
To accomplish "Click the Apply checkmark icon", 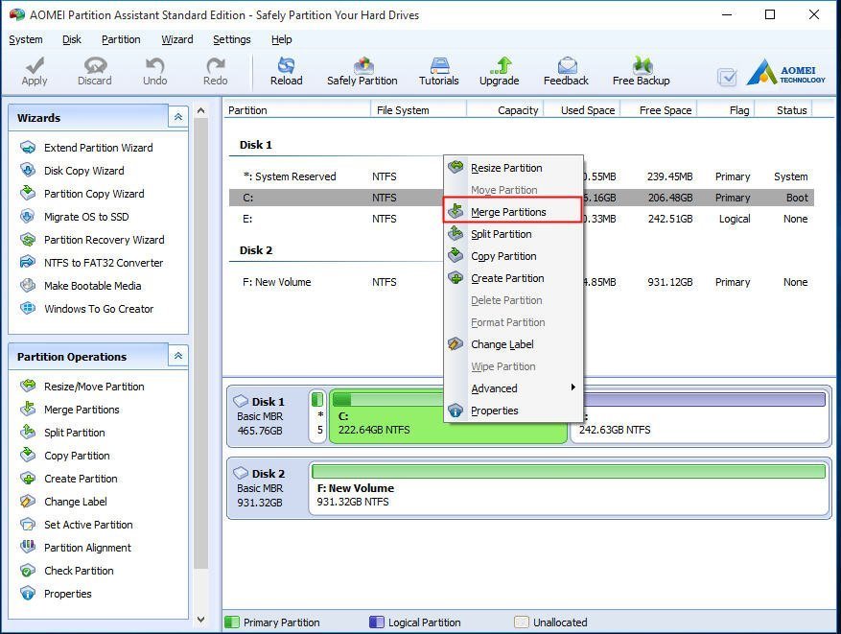I will [35, 70].
